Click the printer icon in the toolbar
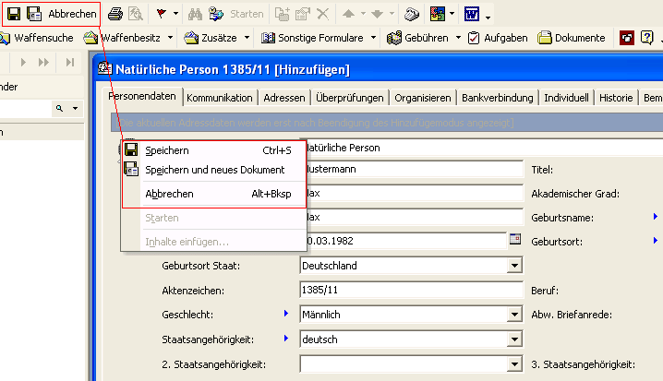 (115, 14)
